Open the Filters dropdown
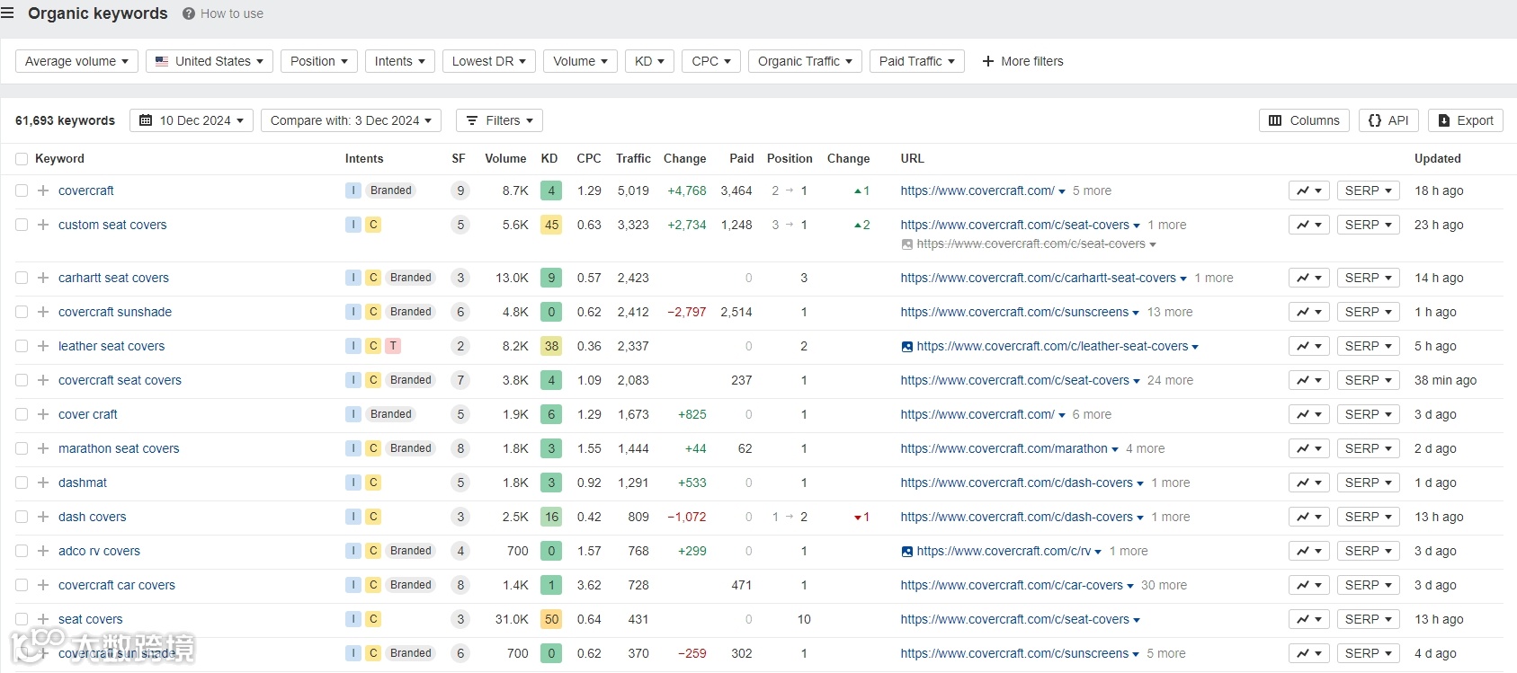This screenshot has height=673, width=1517. (499, 120)
